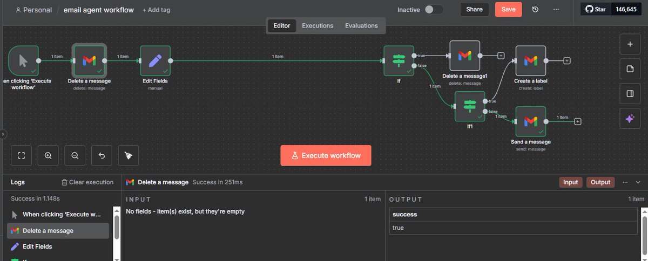Open the add node plus panel
Viewport: 648px width, 261px height.
coord(630,44)
